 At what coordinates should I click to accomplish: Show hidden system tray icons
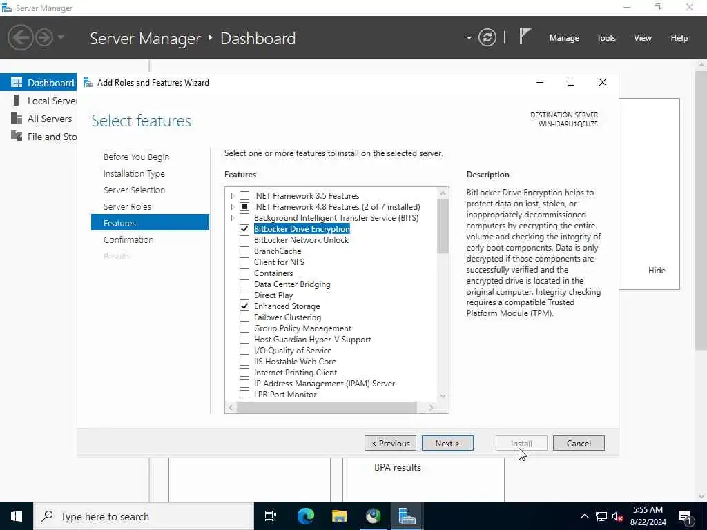[584, 516]
